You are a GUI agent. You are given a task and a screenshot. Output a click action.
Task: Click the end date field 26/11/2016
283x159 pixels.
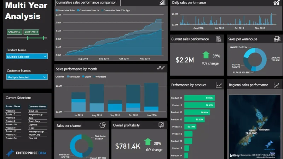(31, 32)
